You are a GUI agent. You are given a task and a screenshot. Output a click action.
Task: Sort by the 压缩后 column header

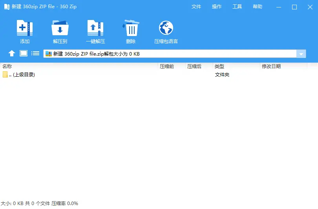click(199, 66)
